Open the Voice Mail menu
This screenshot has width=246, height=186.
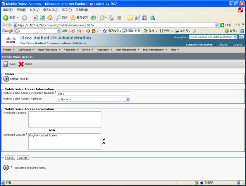pos(71,50)
